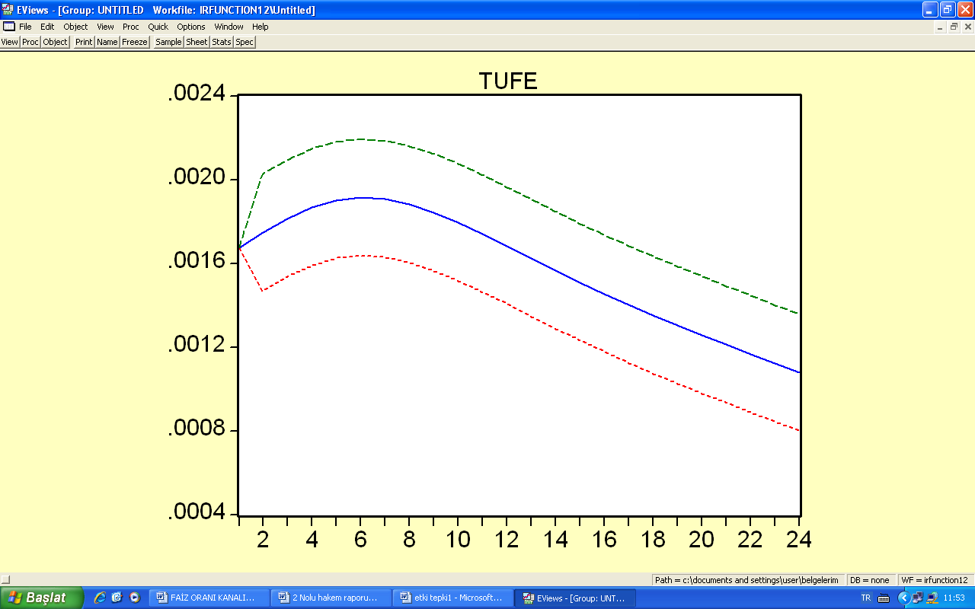Viewport: 975px width, 609px height.
Task: Click the group window icon beside File menu
Action: [8, 27]
